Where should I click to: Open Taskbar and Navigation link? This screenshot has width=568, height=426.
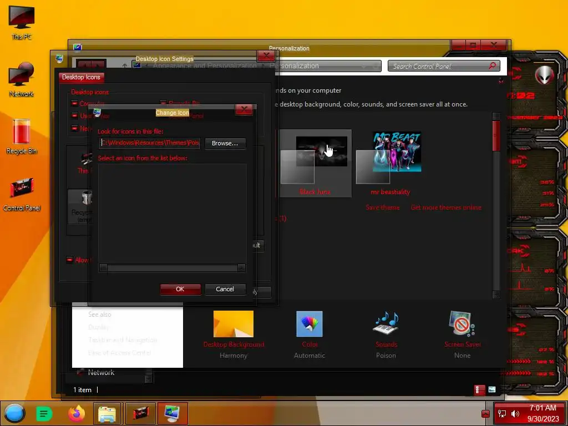[123, 340]
